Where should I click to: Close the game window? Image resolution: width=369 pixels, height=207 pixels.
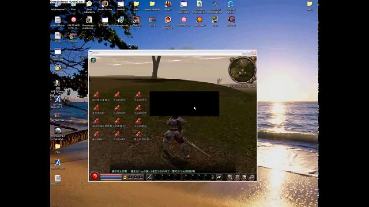pos(254,53)
